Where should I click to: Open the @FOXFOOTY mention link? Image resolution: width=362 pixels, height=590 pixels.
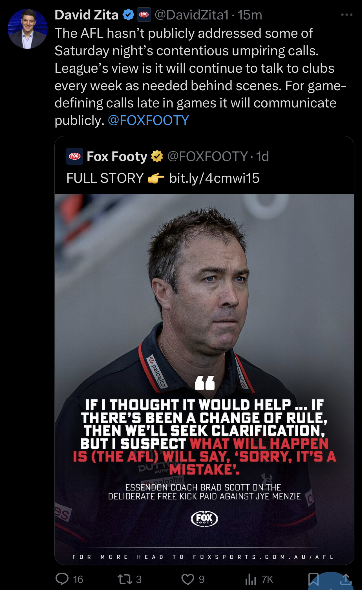coord(148,120)
